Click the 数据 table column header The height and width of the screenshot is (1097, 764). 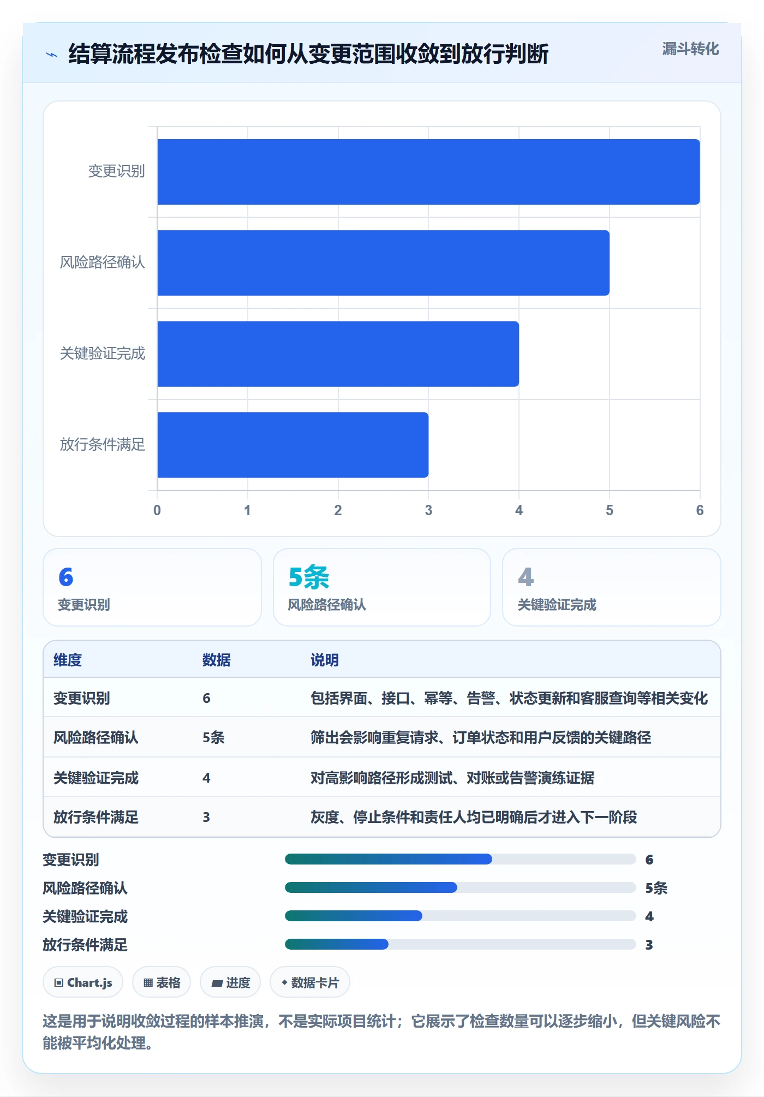217,660
